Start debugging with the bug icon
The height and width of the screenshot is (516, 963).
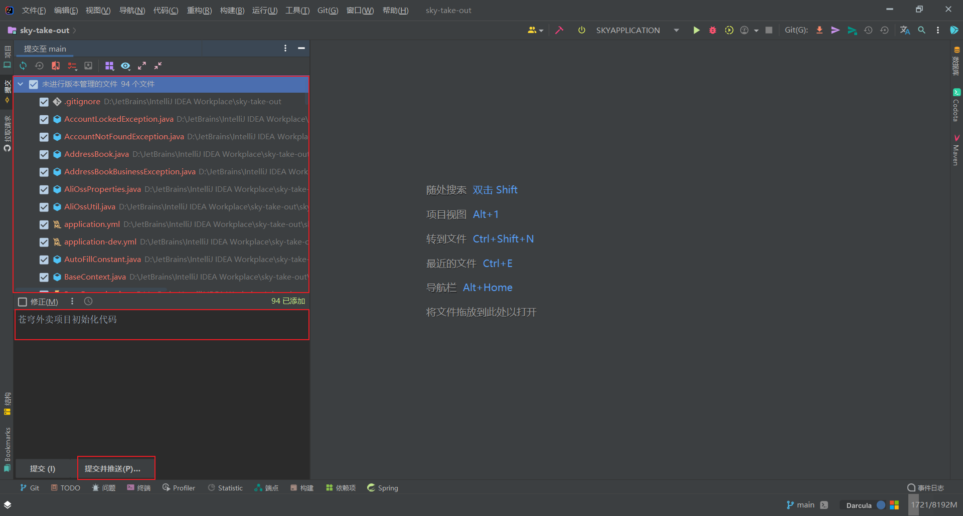click(712, 30)
